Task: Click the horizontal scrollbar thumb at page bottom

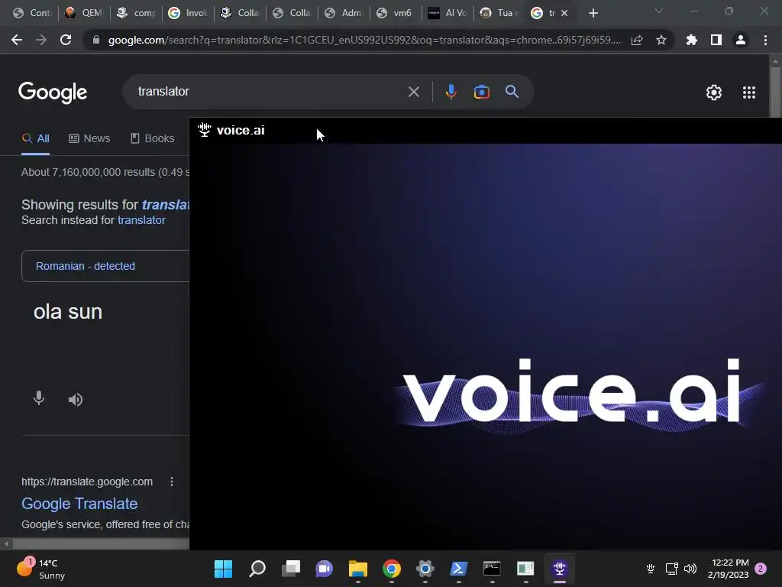Action: 102,543
